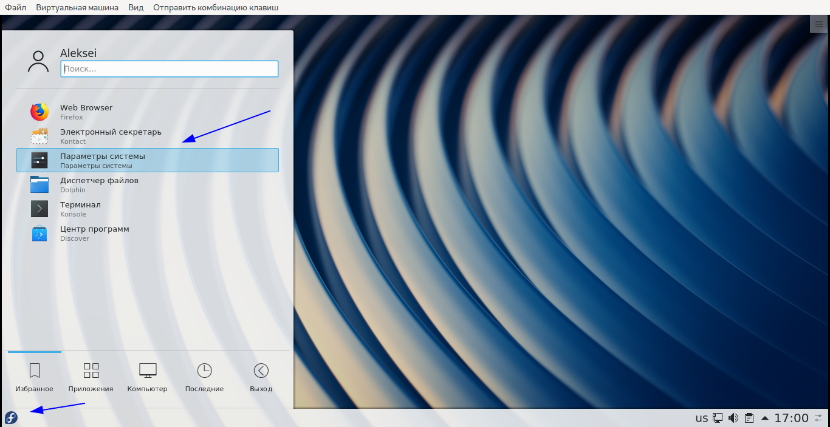Switch to the Приложения tab
This screenshot has height=427, width=830.
[91, 377]
